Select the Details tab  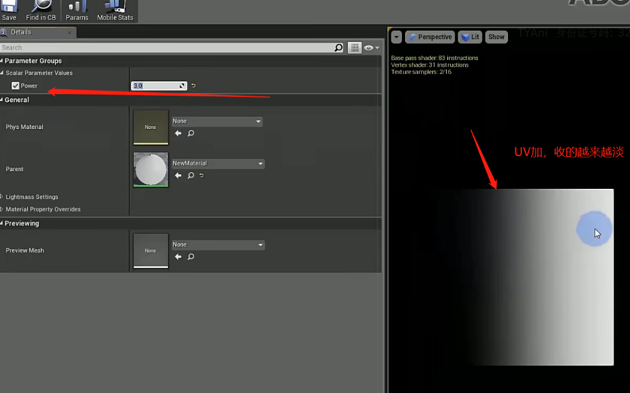21,32
